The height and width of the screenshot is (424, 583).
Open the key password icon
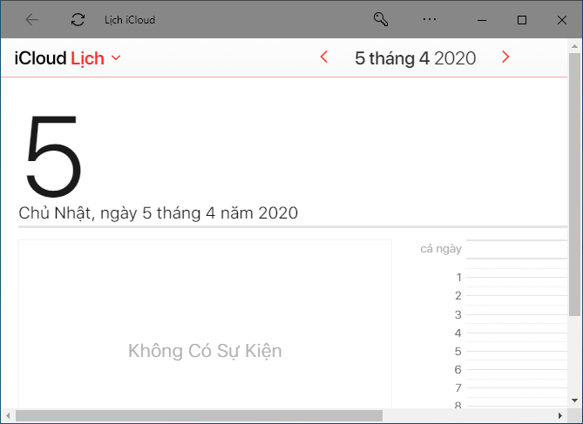click(380, 19)
